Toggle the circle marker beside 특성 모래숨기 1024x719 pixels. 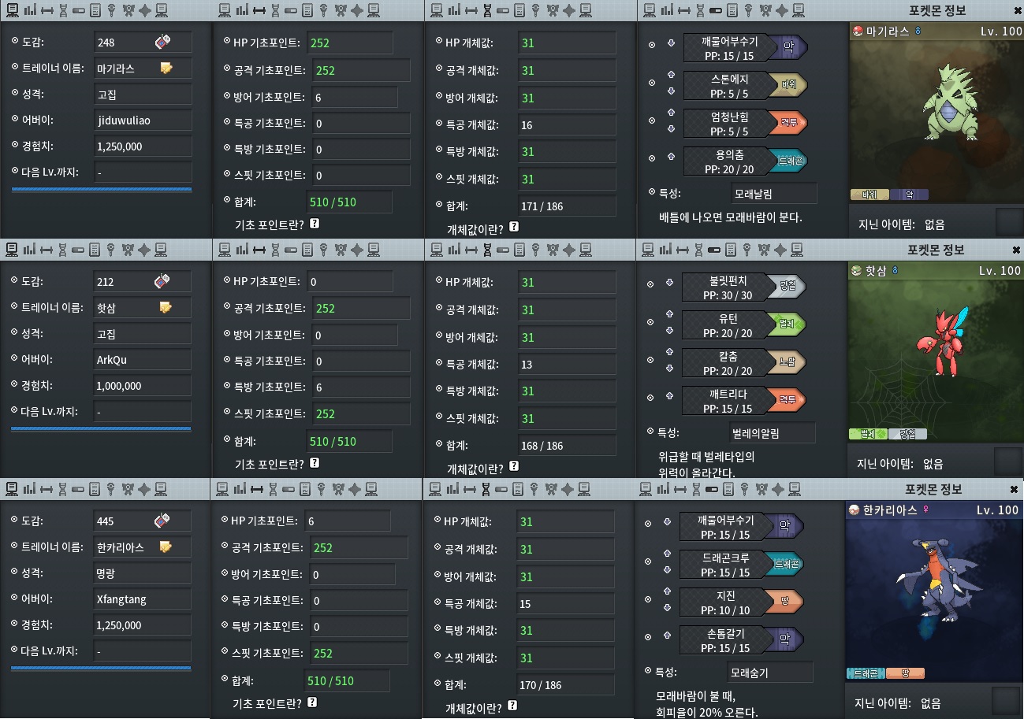[648, 671]
